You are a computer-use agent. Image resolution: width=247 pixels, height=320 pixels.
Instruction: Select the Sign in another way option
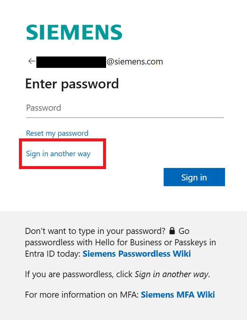58,154
